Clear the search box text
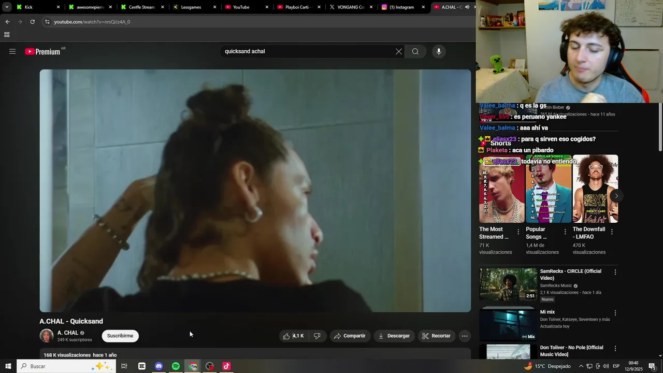Image resolution: width=663 pixels, height=373 pixels. coord(399,51)
